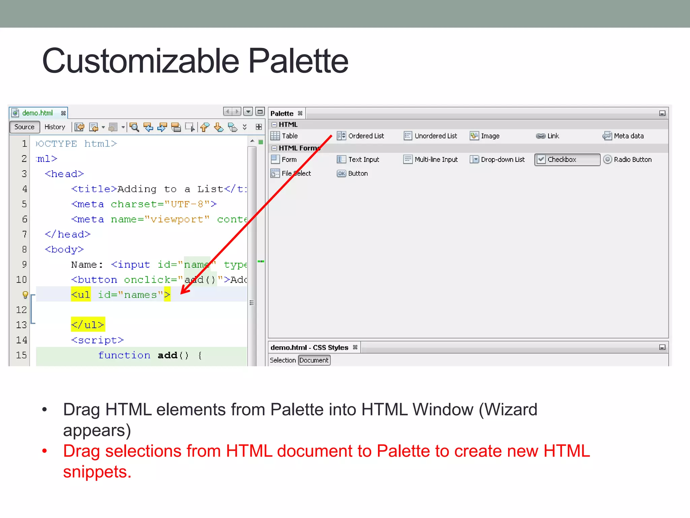Viewport: 690px width, 518px height.
Task: Open the editor document list dropdown
Action: tap(248, 111)
